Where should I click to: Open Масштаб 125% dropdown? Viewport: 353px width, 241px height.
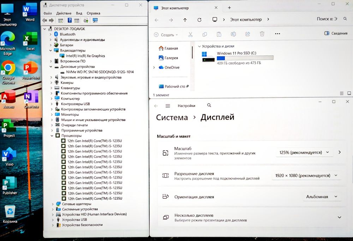304,152
